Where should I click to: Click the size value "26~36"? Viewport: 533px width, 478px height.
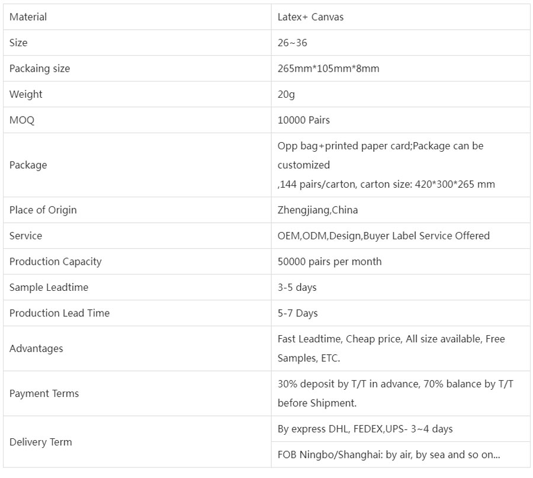pos(293,43)
